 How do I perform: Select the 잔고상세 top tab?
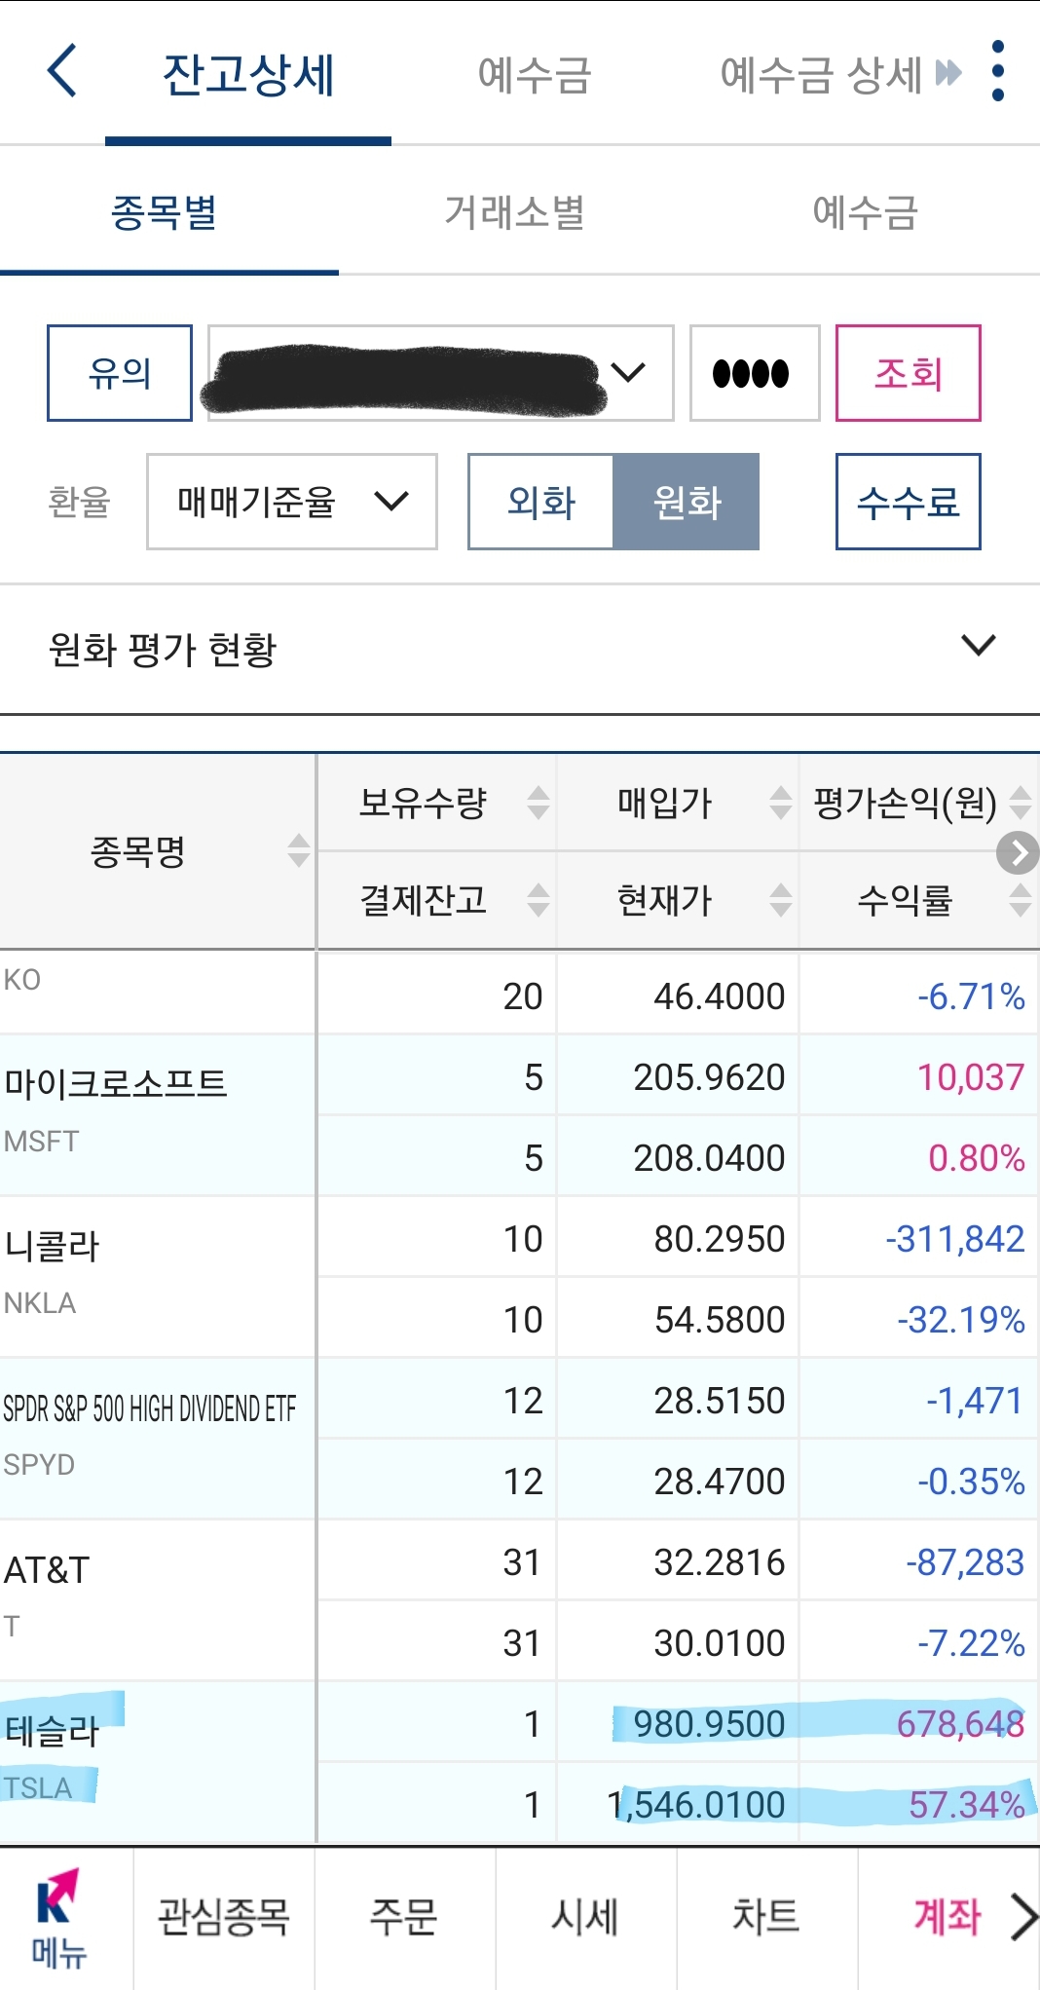click(x=248, y=75)
